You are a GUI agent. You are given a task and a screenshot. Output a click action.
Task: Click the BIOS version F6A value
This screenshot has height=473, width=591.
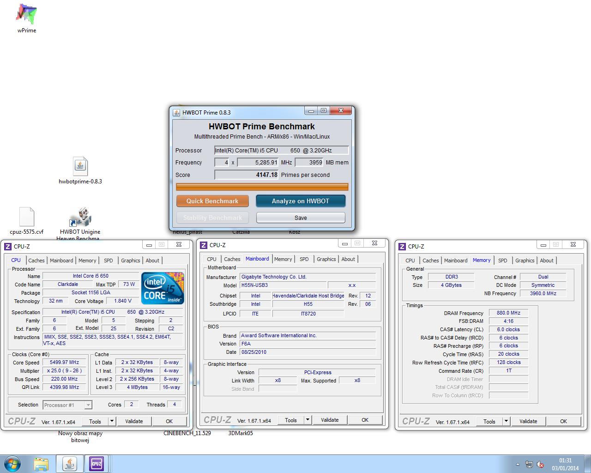click(x=308, y=344)
